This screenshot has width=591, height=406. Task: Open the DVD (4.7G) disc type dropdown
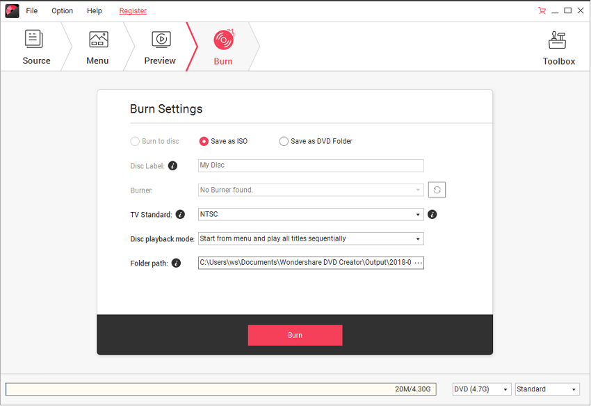tap(482, 389)
